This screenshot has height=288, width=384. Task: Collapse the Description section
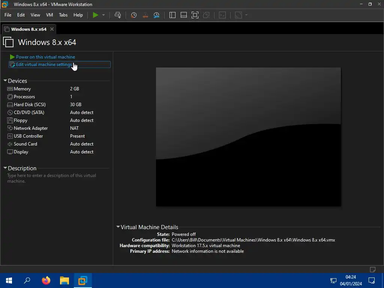click(5, 168)
